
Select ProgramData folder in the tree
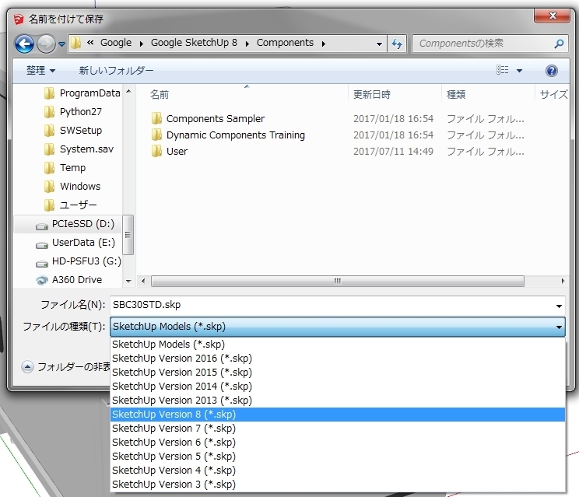pyautogui.click(x=82, y=93)
